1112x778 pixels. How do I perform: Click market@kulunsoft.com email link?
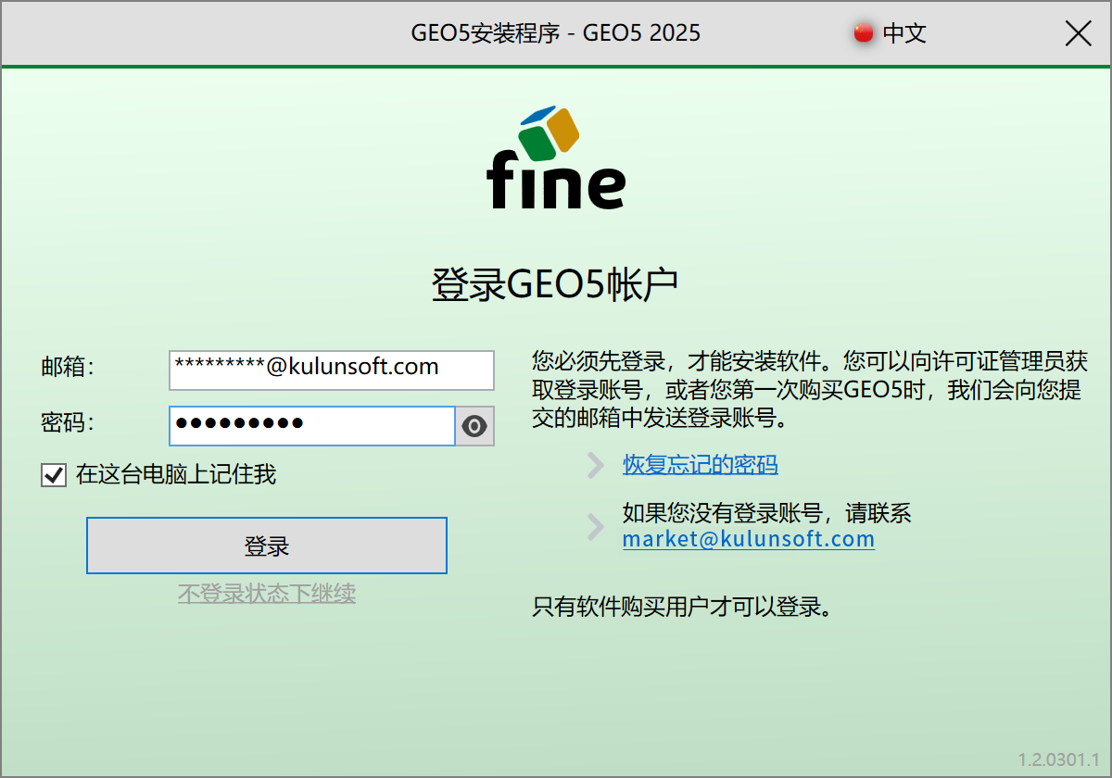click(x=749, y=539)
